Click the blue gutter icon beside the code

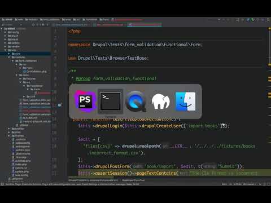click(x=59, y=105)
